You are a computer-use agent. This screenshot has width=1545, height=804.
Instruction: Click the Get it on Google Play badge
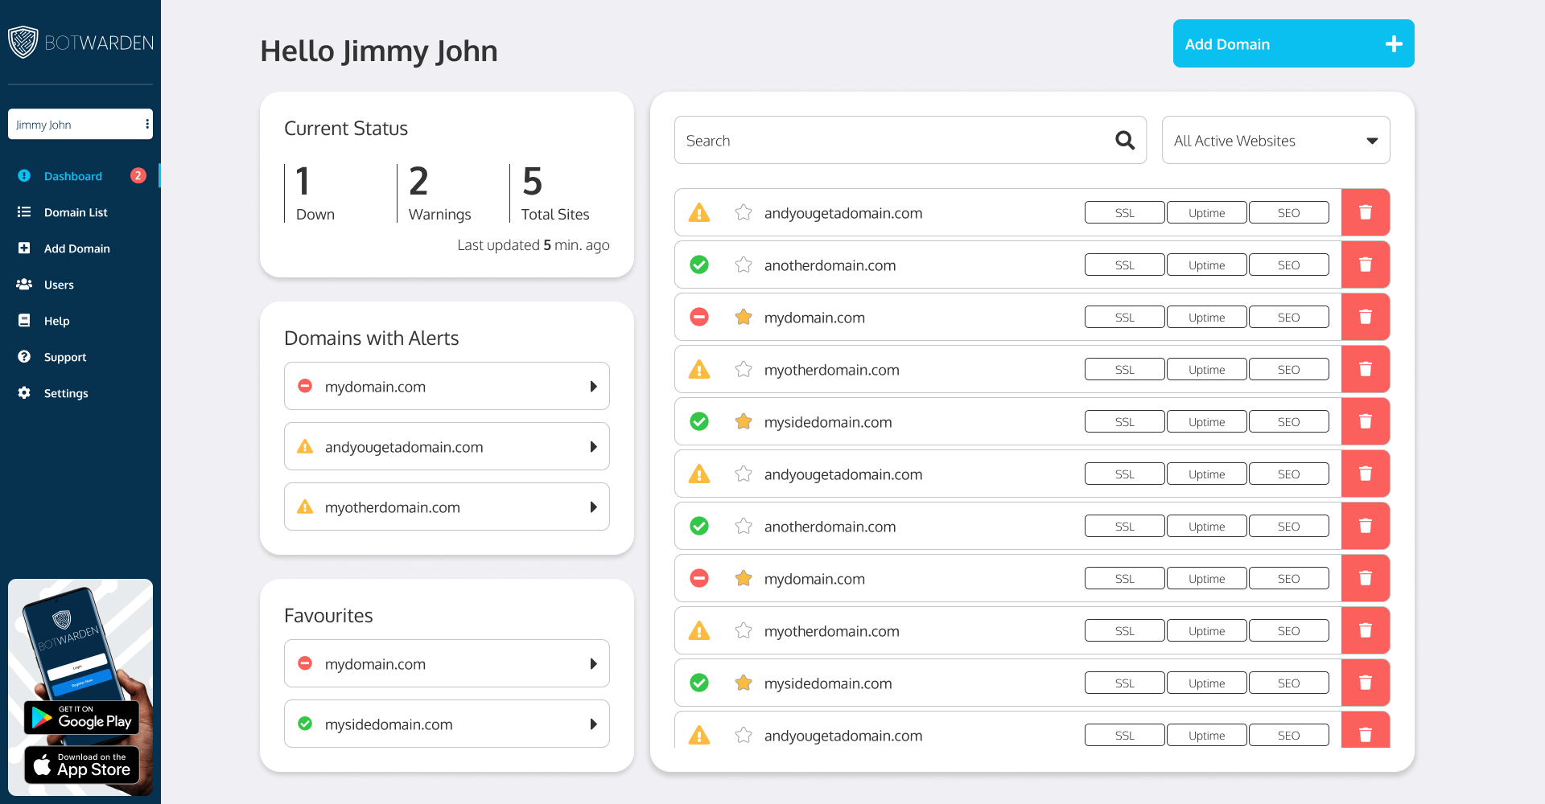point(82,717)
